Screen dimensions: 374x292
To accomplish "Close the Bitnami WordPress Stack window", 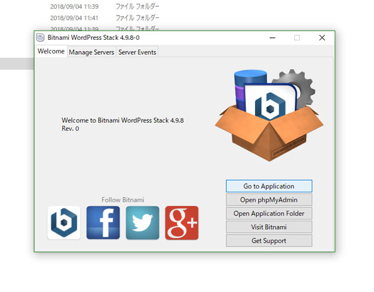I will click(322, 37).
